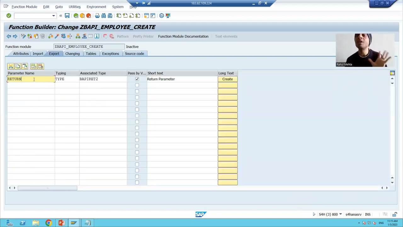Open PowerPoint from the taskbar

[61, 223]
